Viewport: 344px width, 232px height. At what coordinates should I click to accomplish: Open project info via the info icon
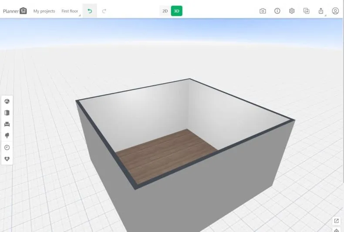point(277,11)
